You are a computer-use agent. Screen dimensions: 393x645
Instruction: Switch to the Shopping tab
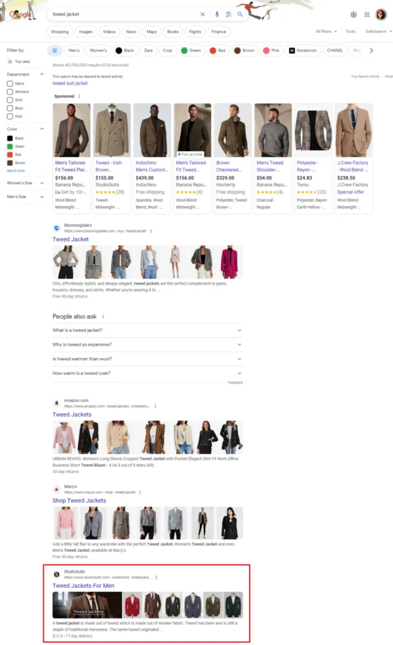click(x=60, y=31)
